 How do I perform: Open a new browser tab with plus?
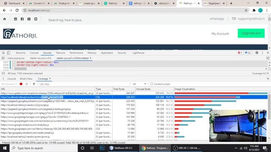tap(231, 3)
